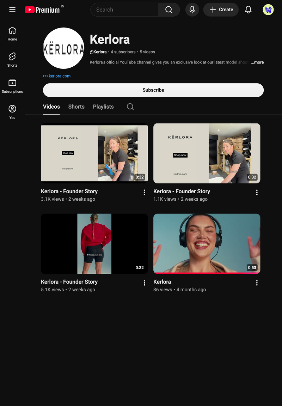This screenshot has width=282, height=406.
Task: Open the You section in the sidebar
Action: [x=12, y=112]
